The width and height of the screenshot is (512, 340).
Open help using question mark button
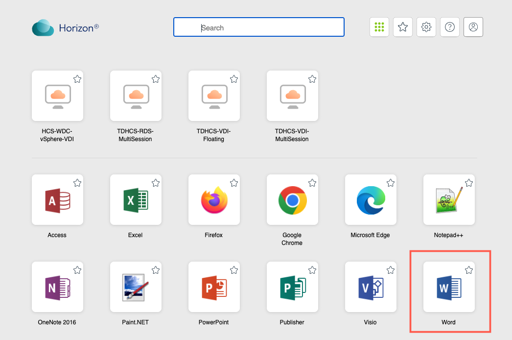450,27
